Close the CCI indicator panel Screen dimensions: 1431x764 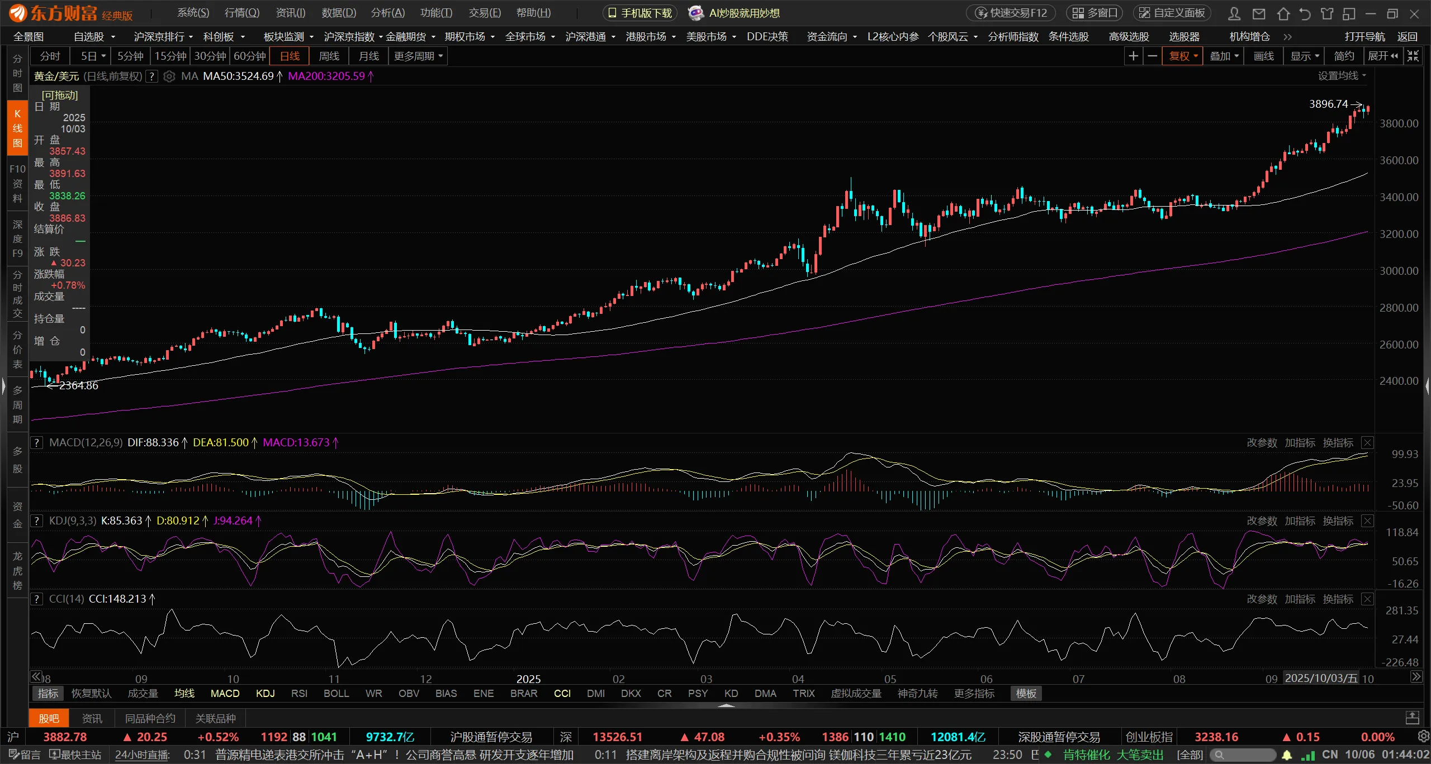coord(1367,599)
